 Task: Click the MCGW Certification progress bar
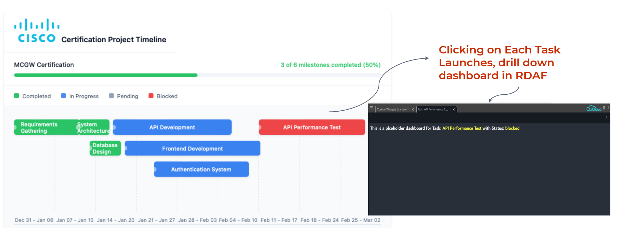[197, 75]
